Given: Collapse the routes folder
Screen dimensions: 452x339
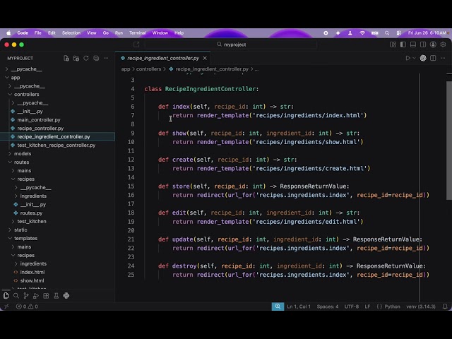Looking at the screenshot, I should [22, 162].
